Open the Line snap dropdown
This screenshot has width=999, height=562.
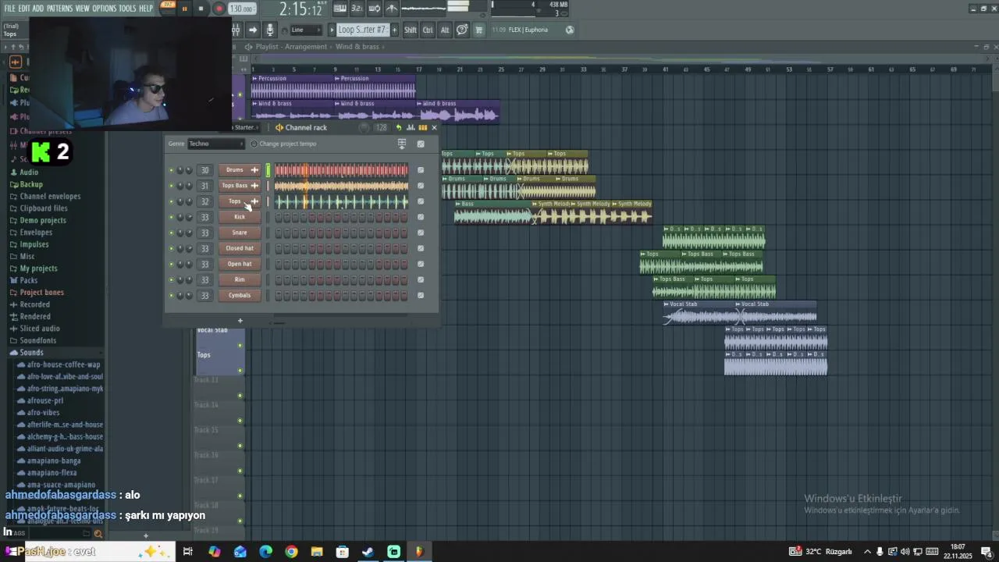[x=306, y=30]
